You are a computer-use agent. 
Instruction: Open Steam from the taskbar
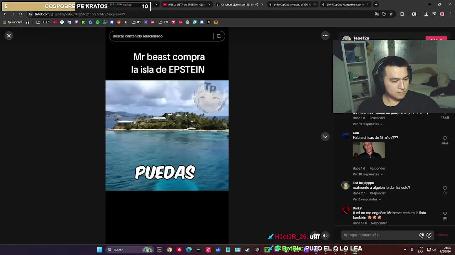click(247, 250)
